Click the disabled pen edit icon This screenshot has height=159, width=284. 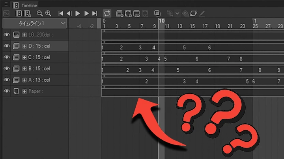point(202,13)
